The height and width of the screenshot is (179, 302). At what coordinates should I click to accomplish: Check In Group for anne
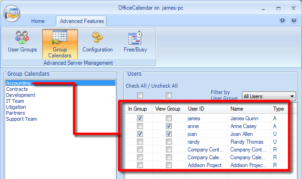(x=140, y=126)
